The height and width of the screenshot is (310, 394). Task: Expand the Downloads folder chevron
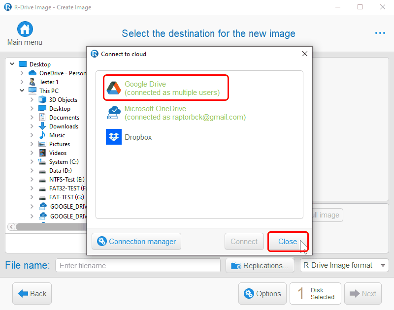pos(32,126)
